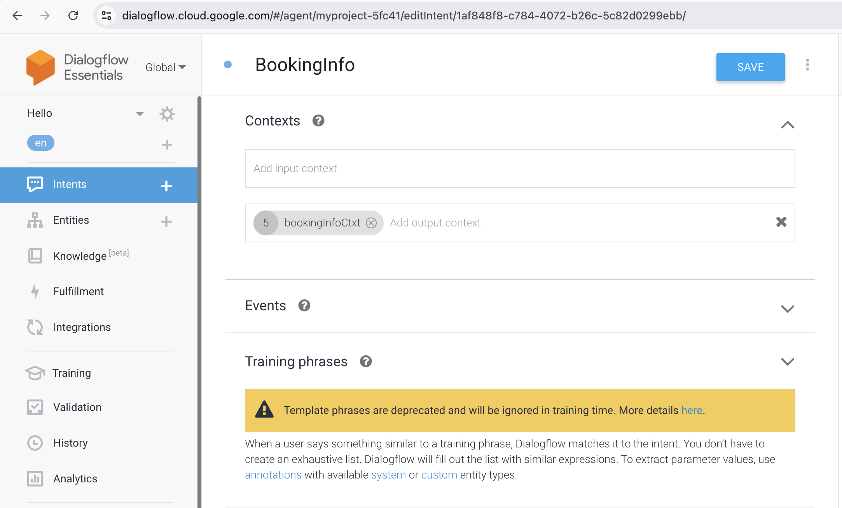Viewport: 842px width, 508px height.
Task: Click the History icon in sidebar
Action: 34,442
